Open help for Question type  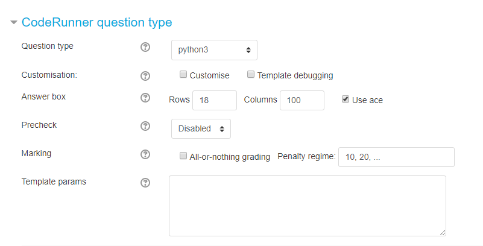pyautogui.click(x=145, y=47)
